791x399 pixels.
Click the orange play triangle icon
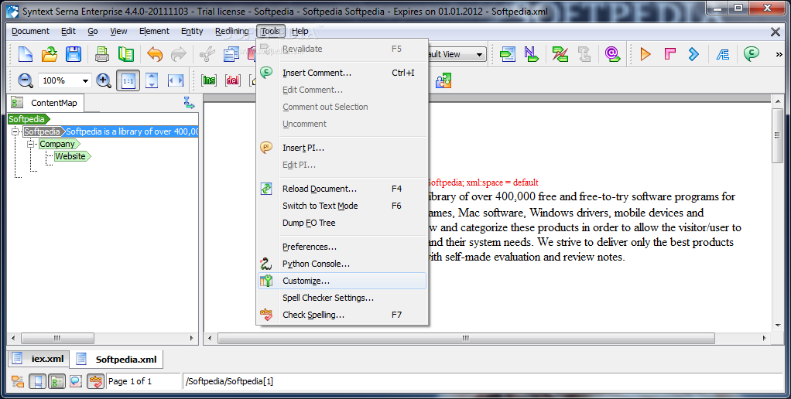(645, 54)
